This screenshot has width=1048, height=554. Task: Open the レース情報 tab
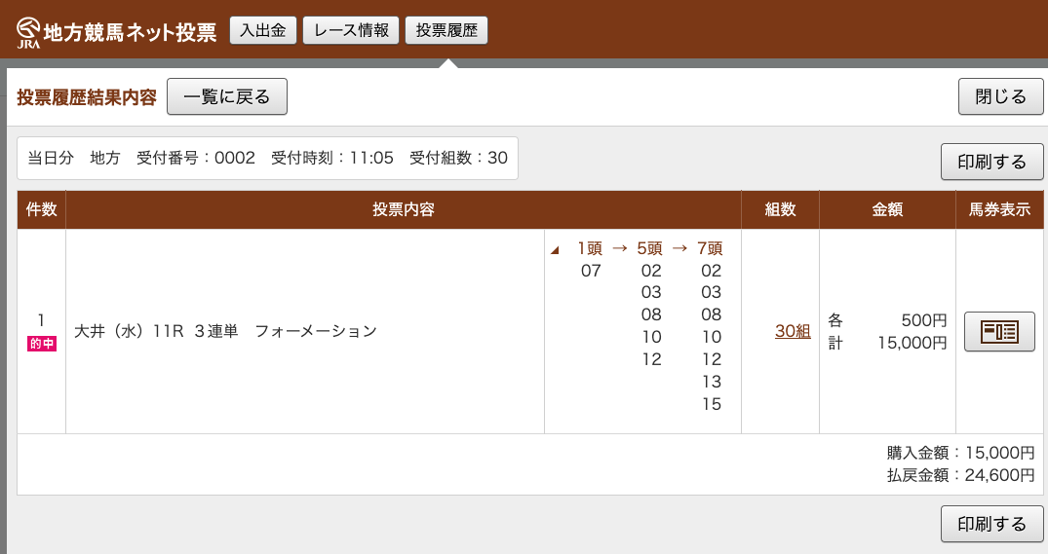(x=351, y=31)
